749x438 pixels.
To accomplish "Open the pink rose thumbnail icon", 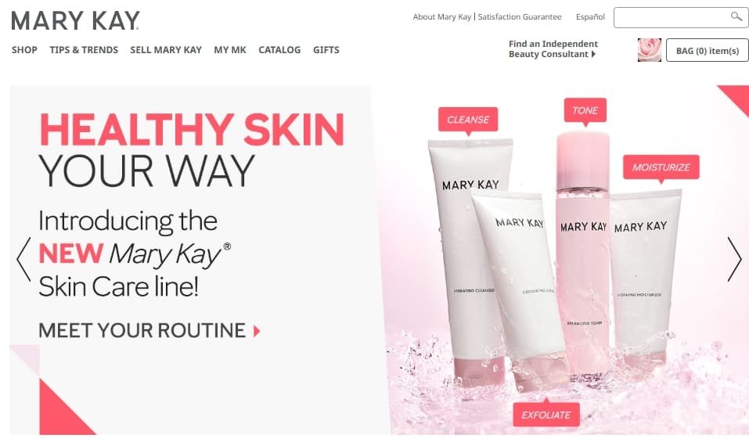I will (x=649, y=50).
